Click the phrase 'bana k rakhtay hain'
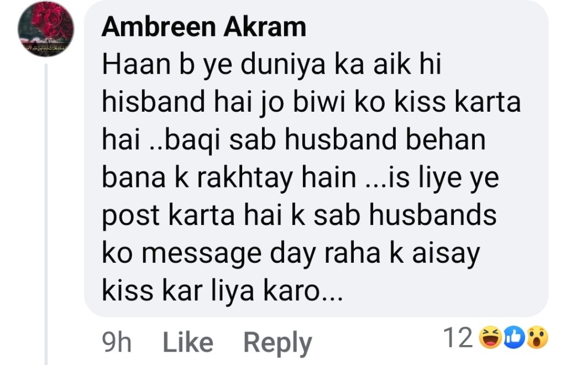This screenshot has height=365, width=566. click(x=229, y=178)
